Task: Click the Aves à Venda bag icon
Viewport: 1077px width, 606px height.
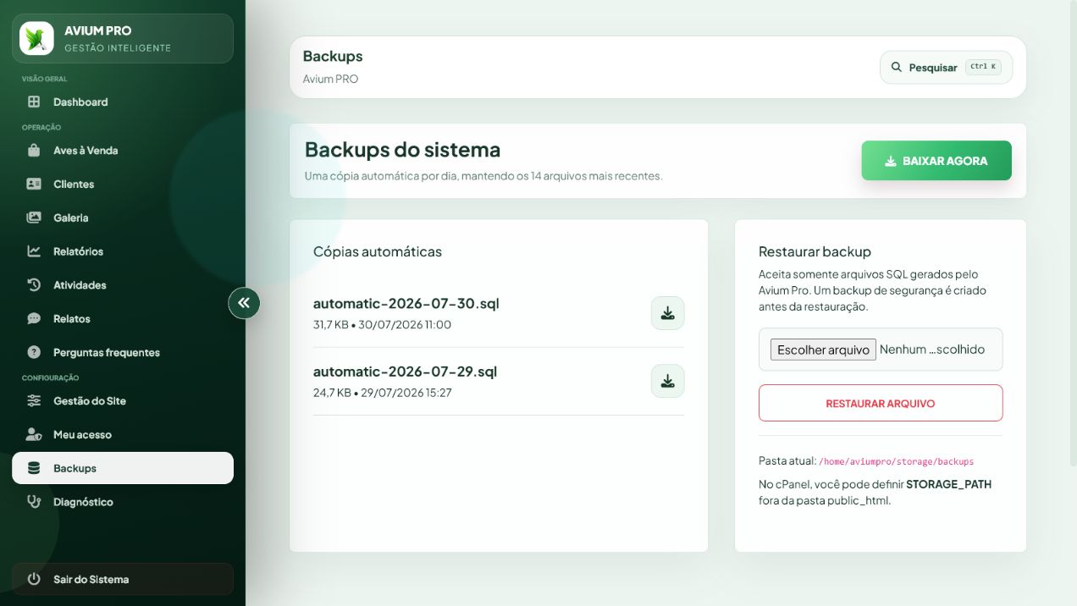Action: point(34,151)
